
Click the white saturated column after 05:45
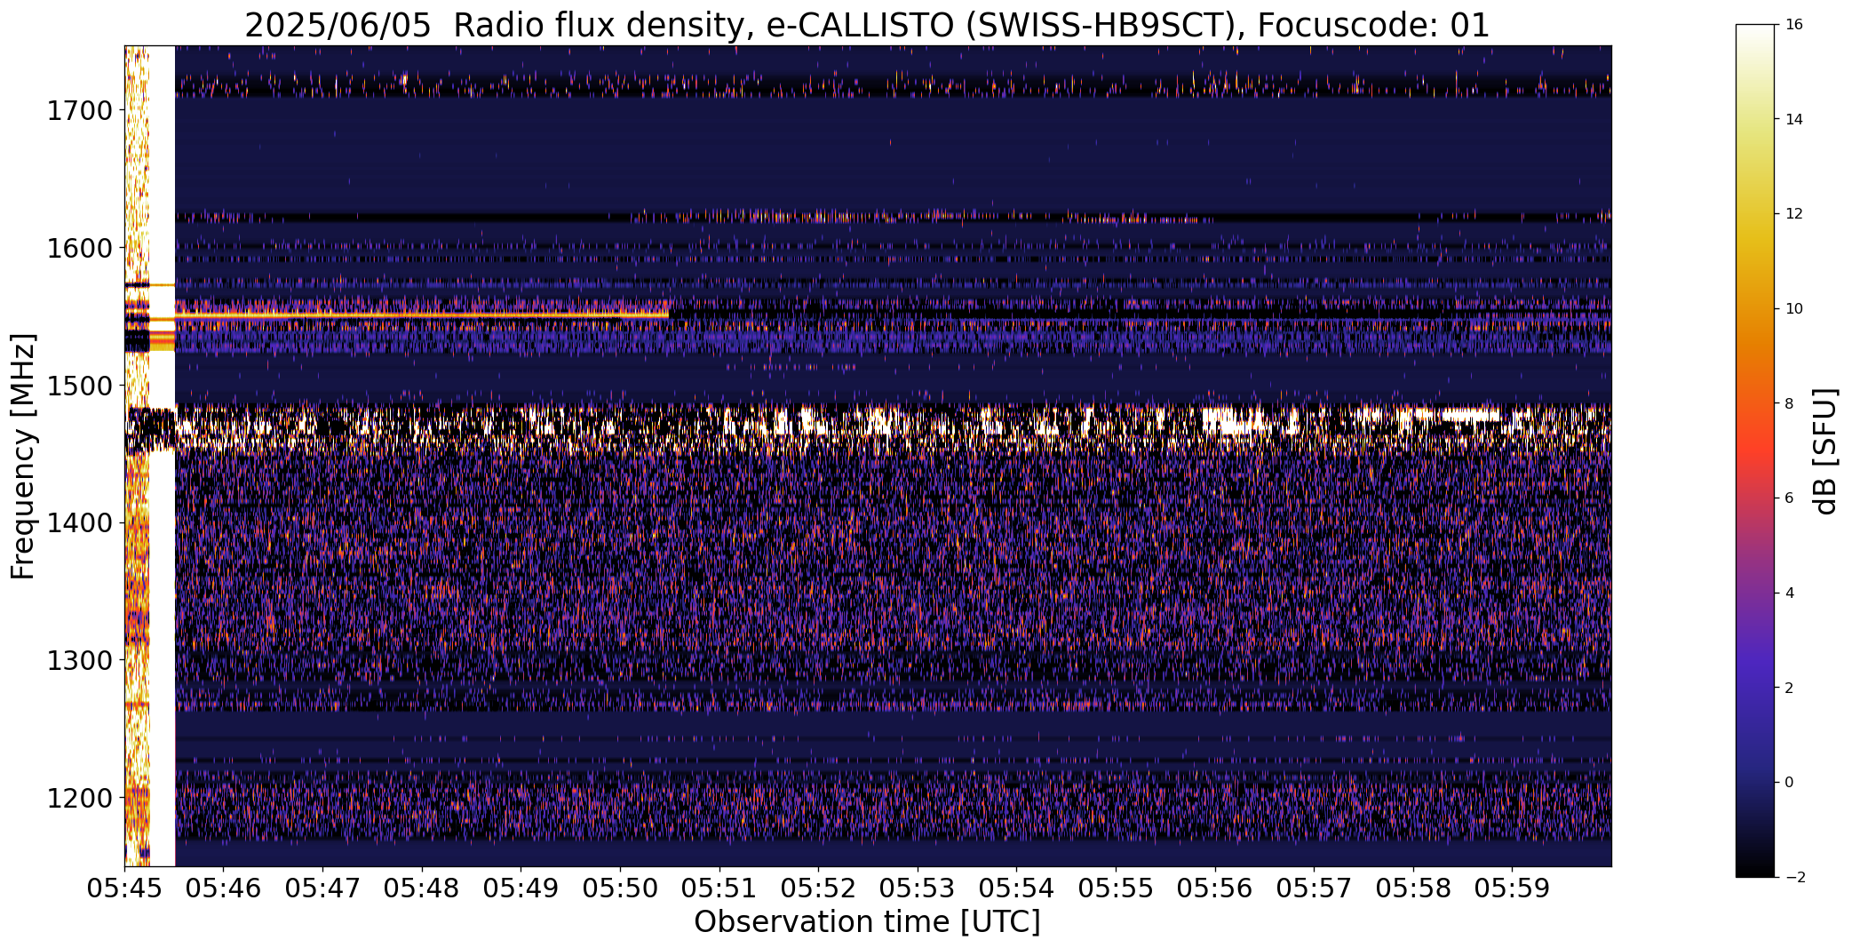click(x=162, y=456)
